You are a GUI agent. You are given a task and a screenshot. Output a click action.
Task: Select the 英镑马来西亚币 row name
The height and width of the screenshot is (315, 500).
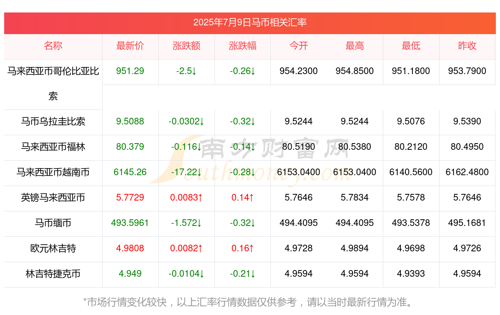click(x=53, y=198)
